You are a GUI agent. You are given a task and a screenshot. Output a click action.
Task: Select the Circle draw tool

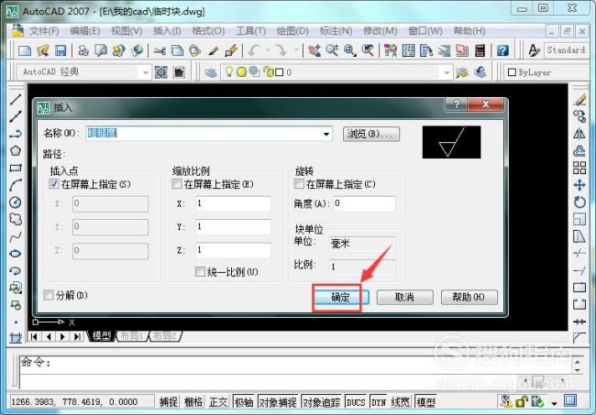tap(16, 202)
